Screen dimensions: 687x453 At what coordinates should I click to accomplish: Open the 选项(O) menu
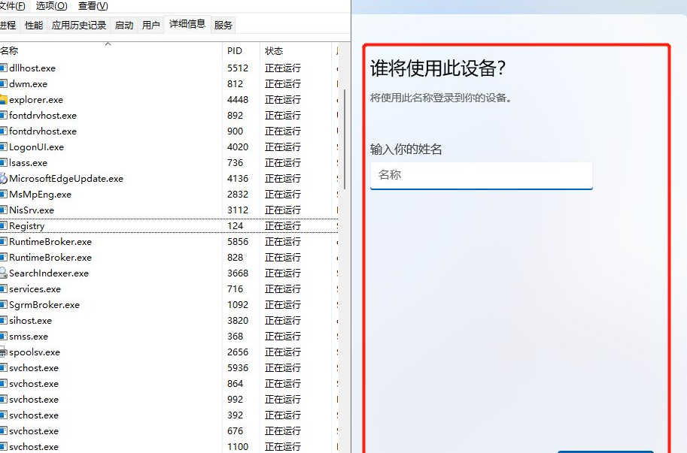51,6
